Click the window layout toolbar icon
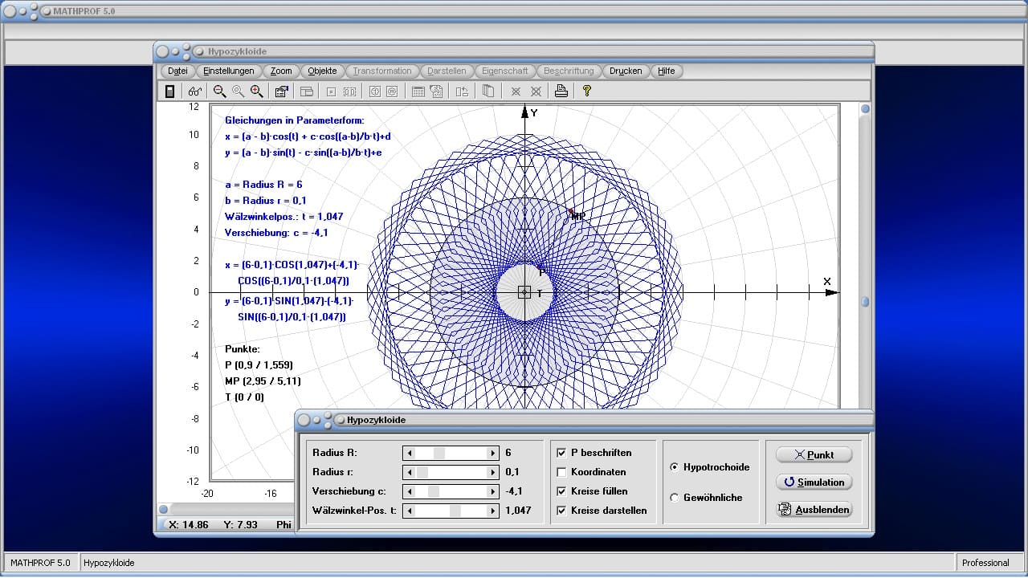Screen dimensions: 1028x578 [x=307, y=92]
